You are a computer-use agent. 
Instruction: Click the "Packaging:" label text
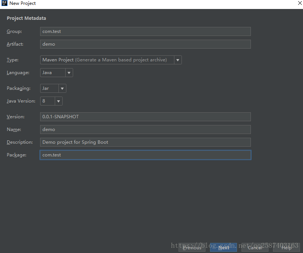18,88
